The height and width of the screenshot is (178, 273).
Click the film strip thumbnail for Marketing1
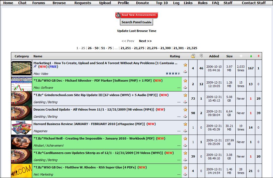tap(22, 68)
